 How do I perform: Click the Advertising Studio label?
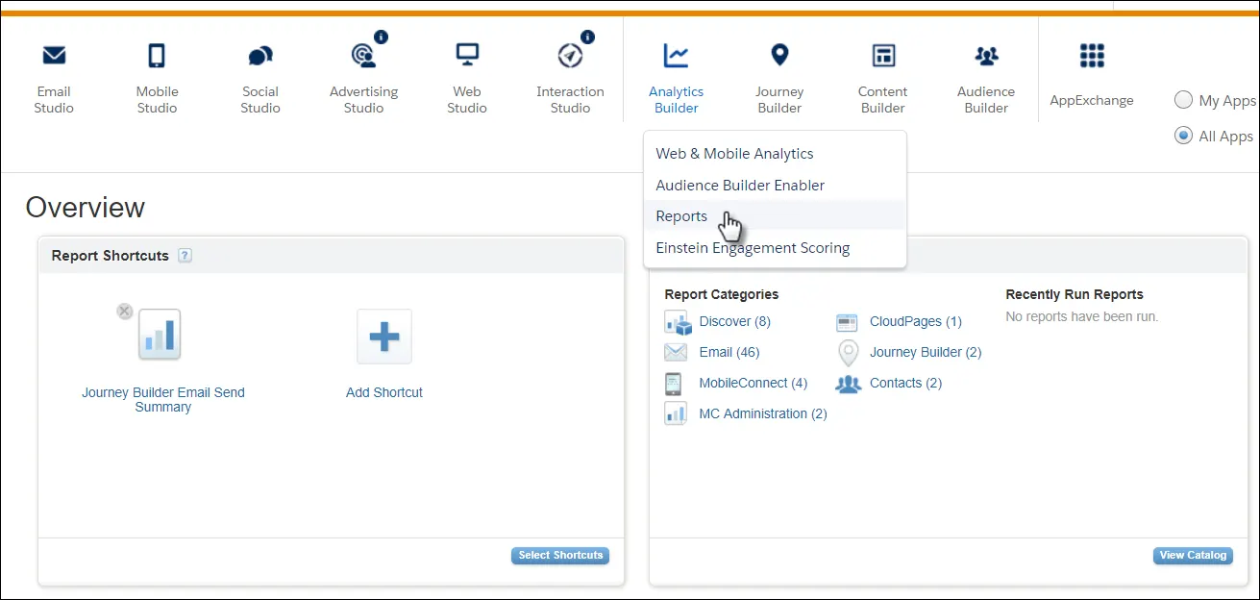(364, 100)
